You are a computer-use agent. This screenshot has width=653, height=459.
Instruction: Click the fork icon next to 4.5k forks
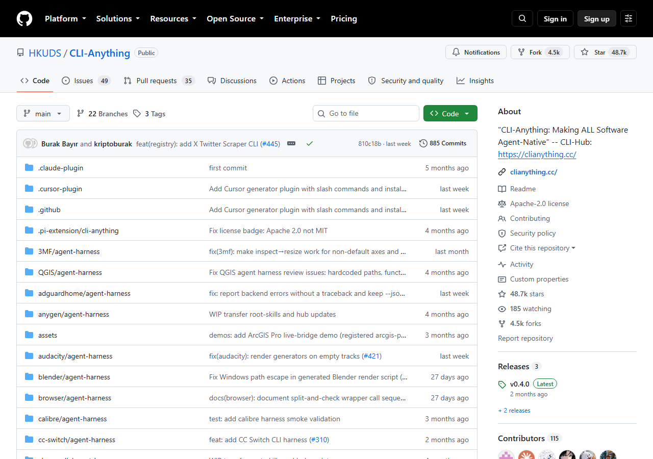pyautogui.click(x=502, y=323)
